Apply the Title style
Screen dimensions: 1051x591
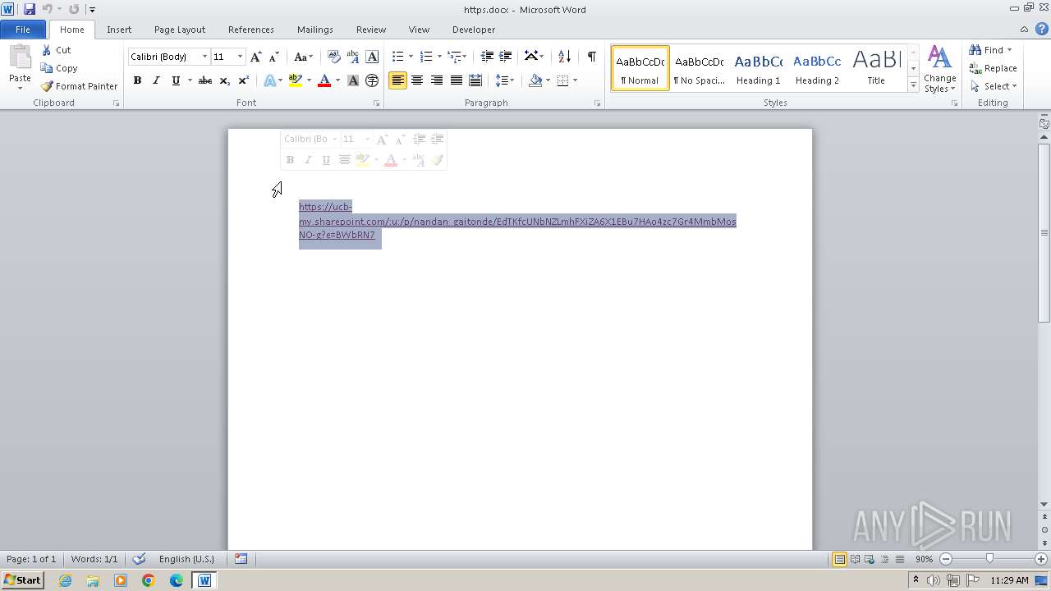876,68
